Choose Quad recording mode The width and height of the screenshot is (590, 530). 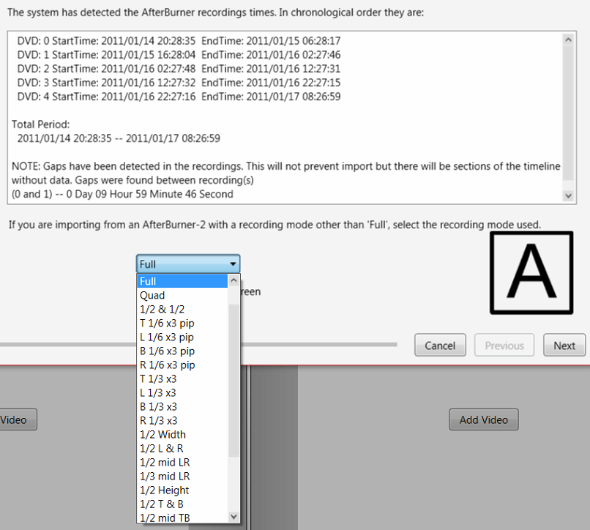(182, 295)
